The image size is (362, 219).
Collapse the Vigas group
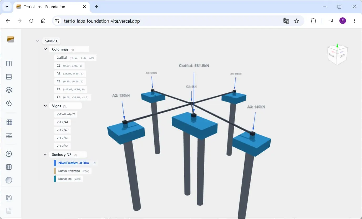coord(45,106)
